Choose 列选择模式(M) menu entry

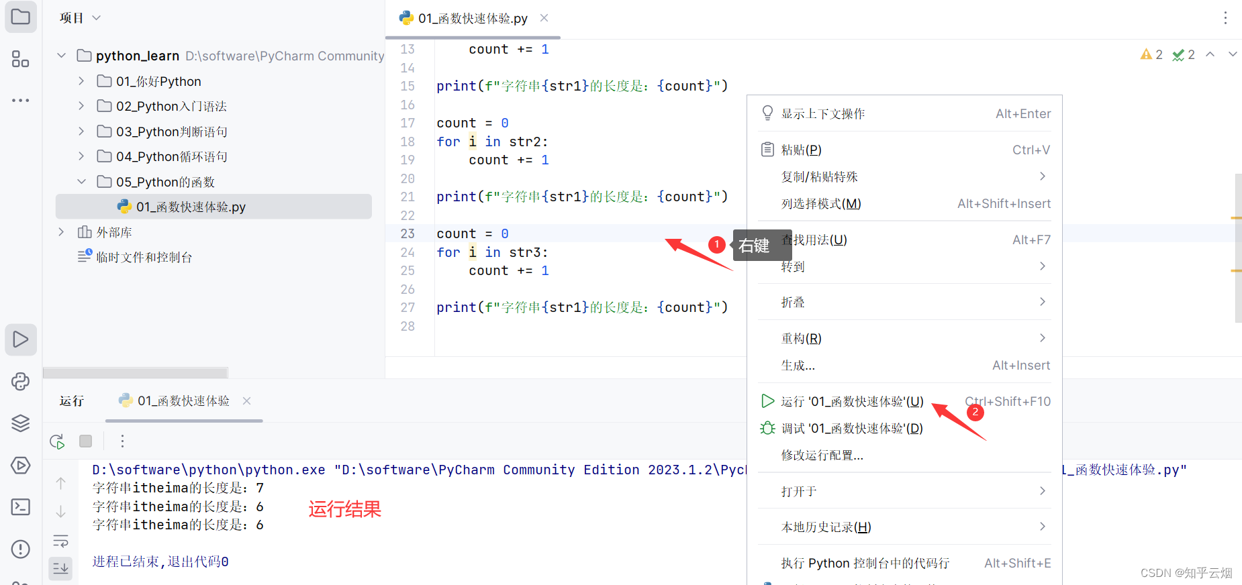pos(904,203)
